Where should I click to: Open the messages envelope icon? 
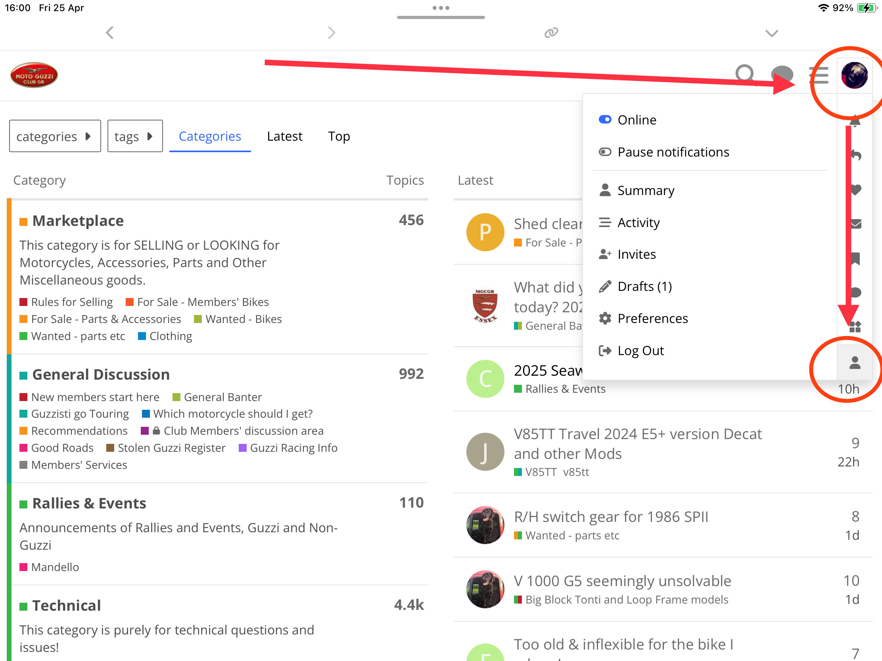click(855, 224)
